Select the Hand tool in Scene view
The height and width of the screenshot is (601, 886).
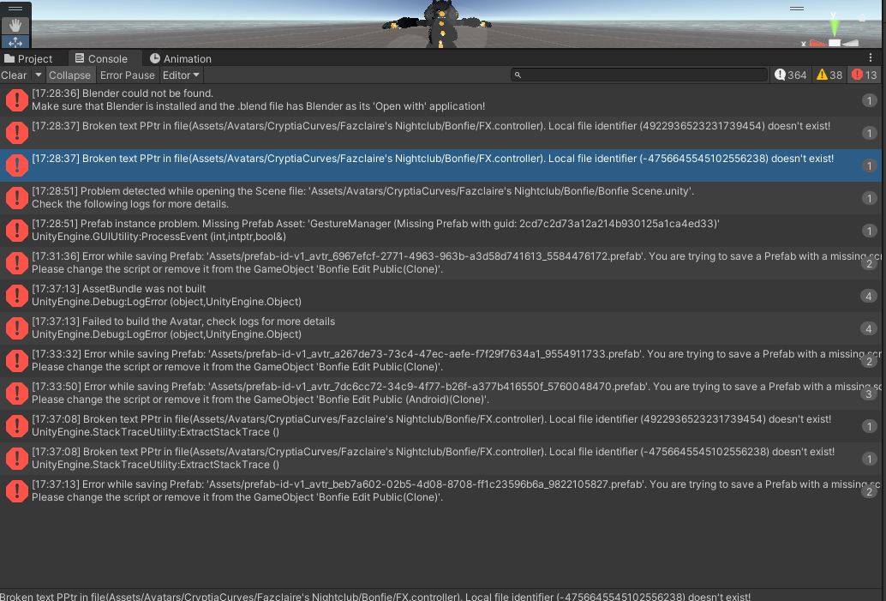point(15,26)
